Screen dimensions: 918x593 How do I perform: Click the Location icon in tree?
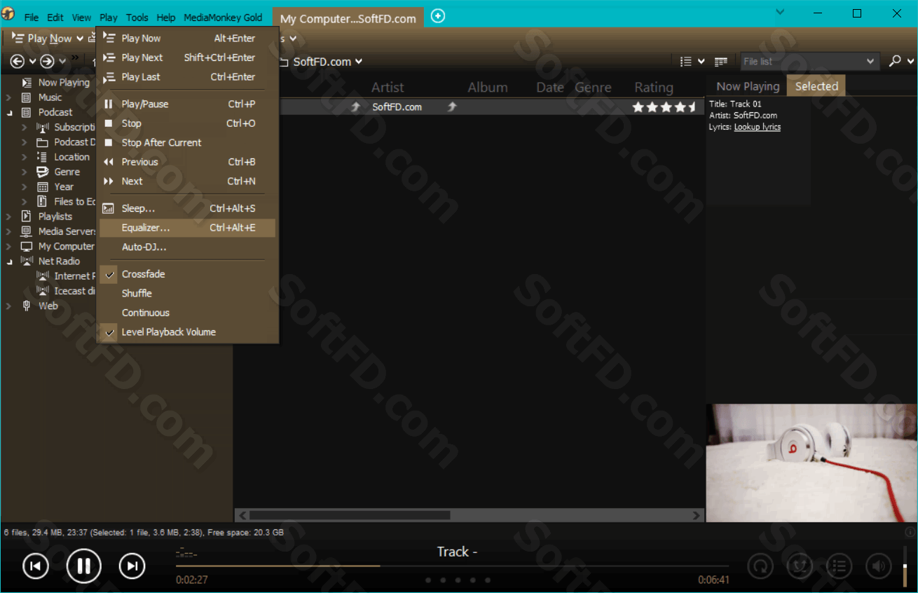tap(43, 157)
